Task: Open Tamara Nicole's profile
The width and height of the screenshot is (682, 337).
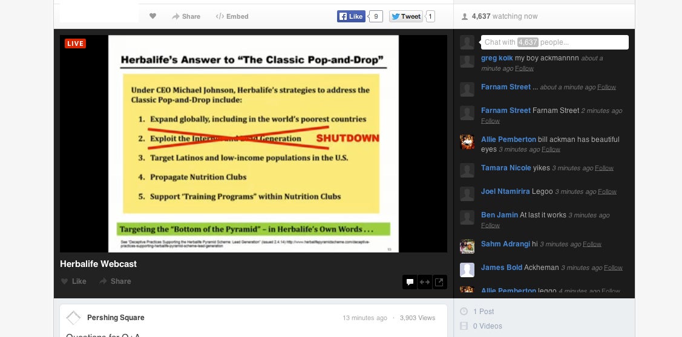Action: click(x=506, y=168)
